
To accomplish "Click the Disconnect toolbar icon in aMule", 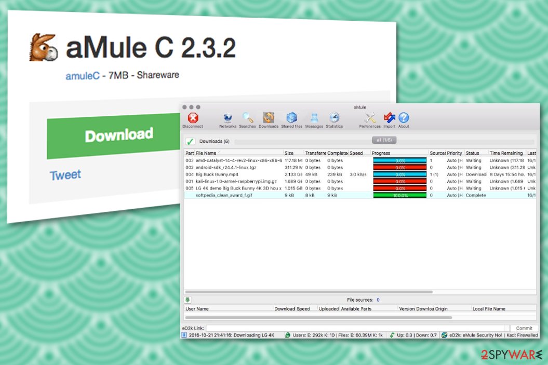I will pos(193,120).
